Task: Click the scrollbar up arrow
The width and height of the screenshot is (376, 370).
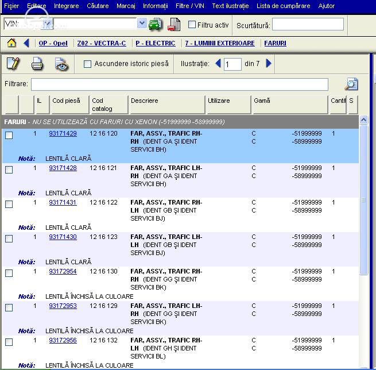Action: pyautogui.click(x=363, y=120)
